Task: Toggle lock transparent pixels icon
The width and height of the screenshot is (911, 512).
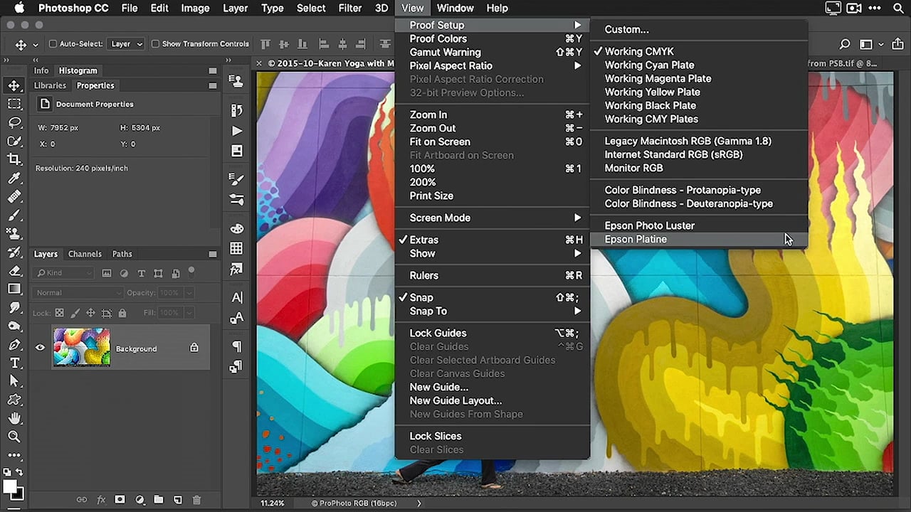Action: coord(60,313)
